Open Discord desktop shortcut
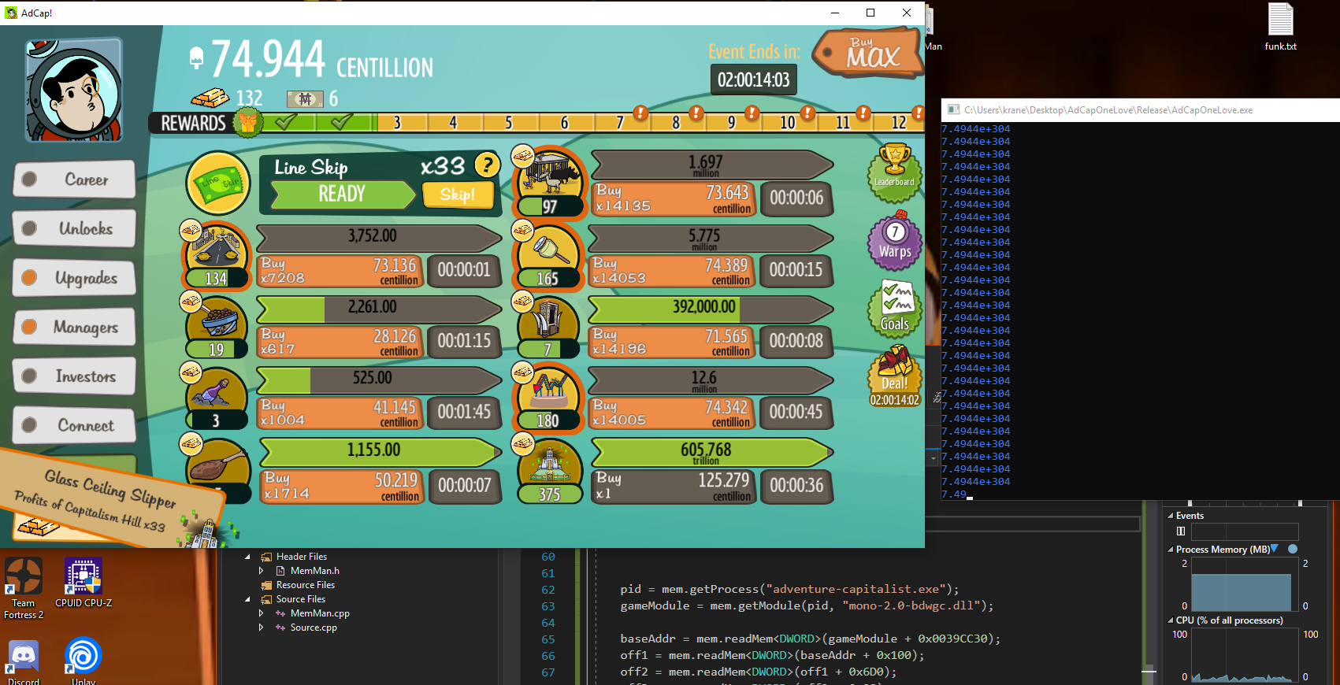 click(24, 661)
